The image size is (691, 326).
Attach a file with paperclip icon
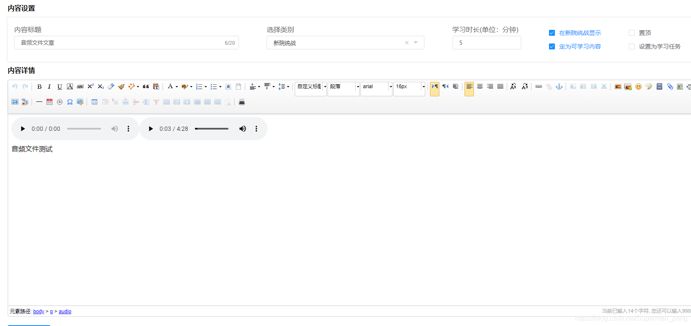670,87
